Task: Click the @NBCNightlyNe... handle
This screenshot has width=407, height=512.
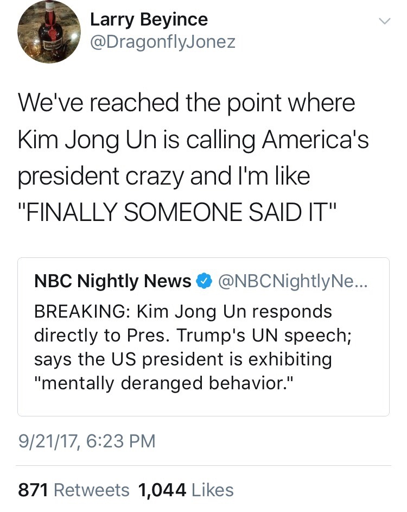Action: click(292, 281)
